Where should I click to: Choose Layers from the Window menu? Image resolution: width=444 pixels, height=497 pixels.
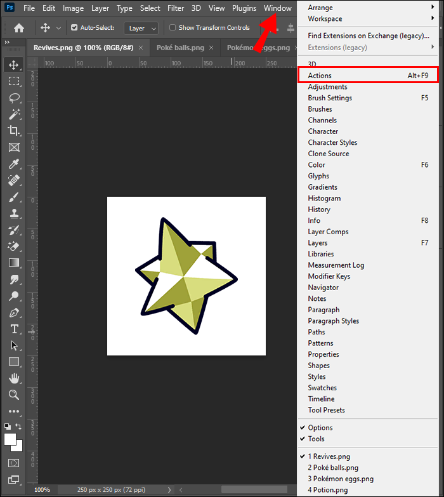pos(368,243)
